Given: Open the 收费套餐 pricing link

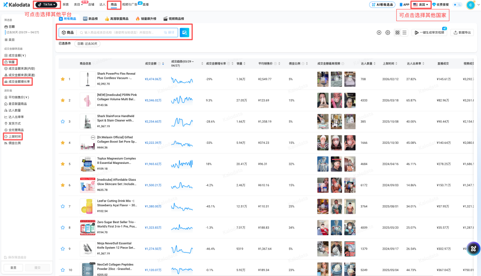Looking at the screenshot, I should coord(440,4).
